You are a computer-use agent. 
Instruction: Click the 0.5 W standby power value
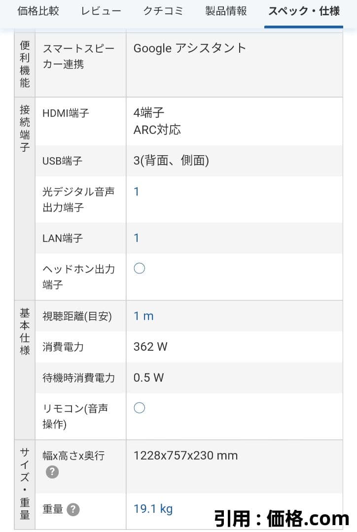(148, 378)
